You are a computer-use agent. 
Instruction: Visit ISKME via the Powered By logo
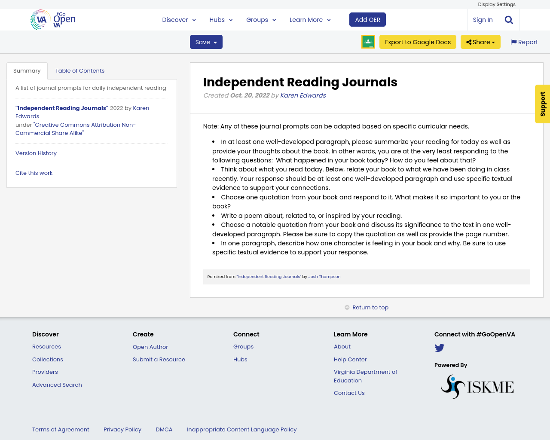point(477,385)
